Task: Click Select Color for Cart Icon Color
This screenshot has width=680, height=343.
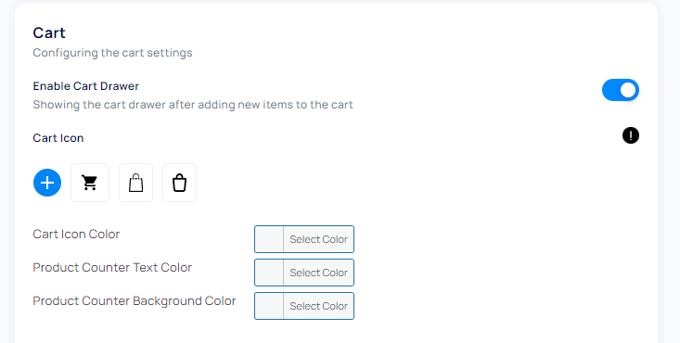Action: point(319,239)
